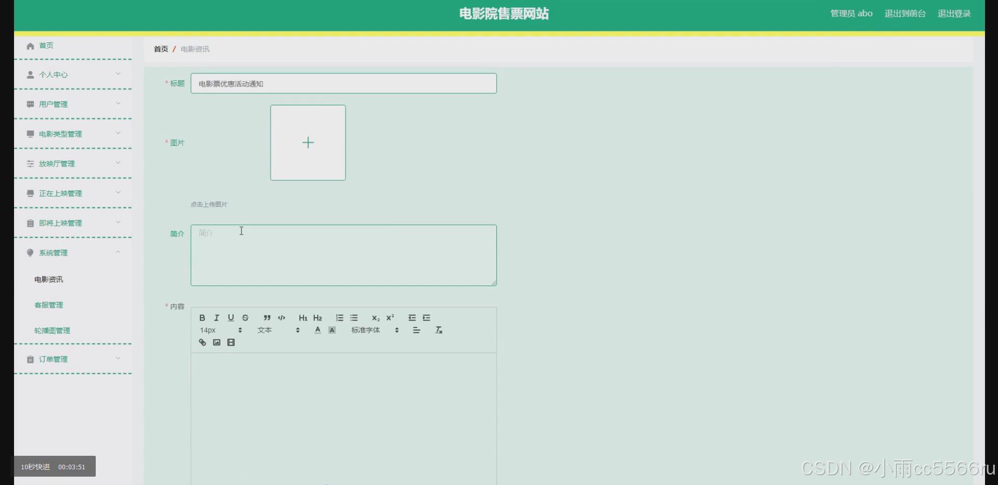Apply superscript formatting

(x=390, y=317)
